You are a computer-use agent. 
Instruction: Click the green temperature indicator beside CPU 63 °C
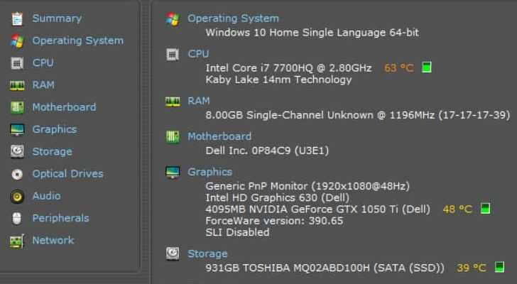tap(427, 67)
